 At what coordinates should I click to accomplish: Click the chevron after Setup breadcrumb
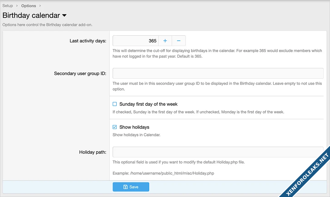(17, 6)
